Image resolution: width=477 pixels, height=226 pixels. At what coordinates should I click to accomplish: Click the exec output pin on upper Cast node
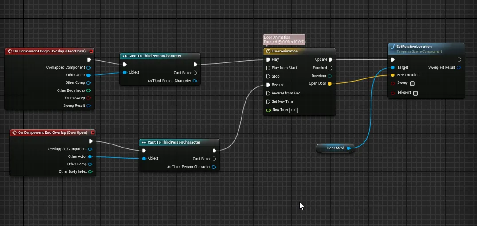click(195, 65)
